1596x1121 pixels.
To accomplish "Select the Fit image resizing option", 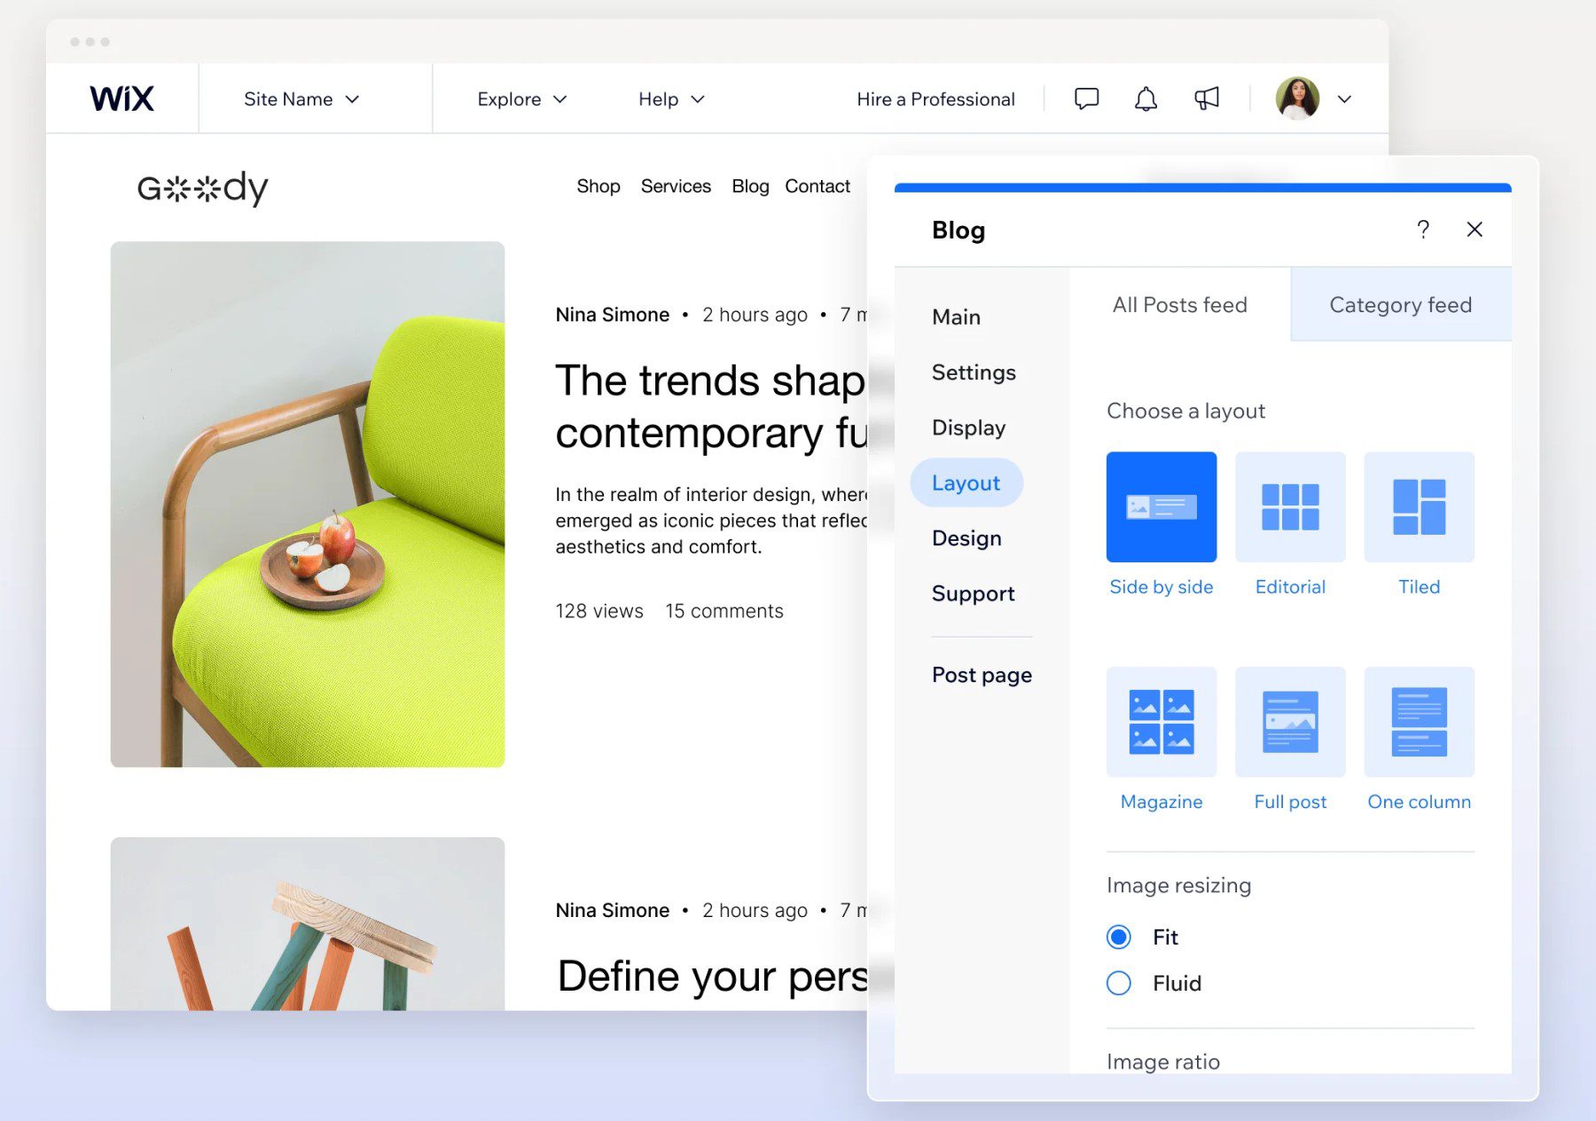I will 1118,937.
